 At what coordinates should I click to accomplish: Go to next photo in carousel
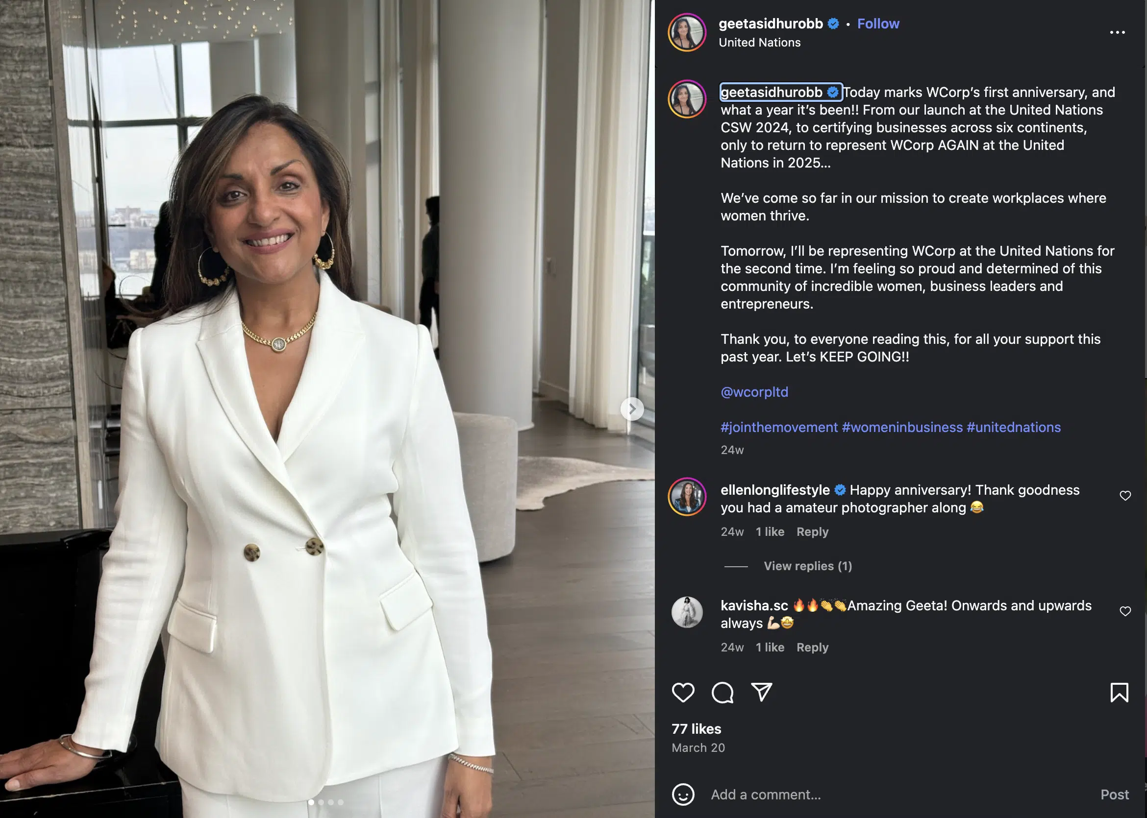[x=632, y=409]
